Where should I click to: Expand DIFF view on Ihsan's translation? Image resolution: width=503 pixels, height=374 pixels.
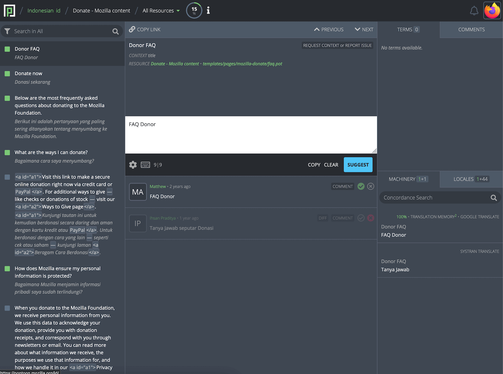pyautogui.click(x=322, y=218)
